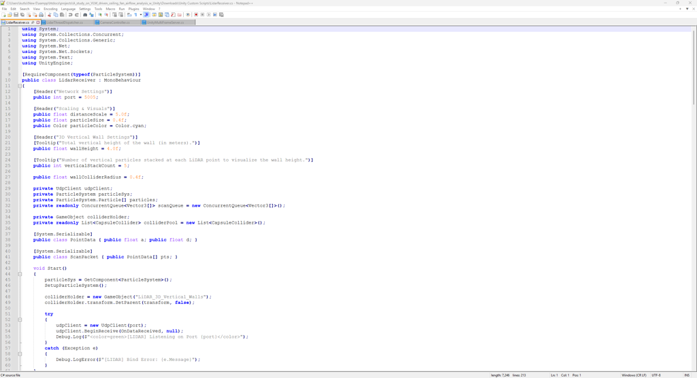Stop macro recording toolbar icon
This screenshot has width=697, height=378.
pyautogui.click(x=202, y=15)
